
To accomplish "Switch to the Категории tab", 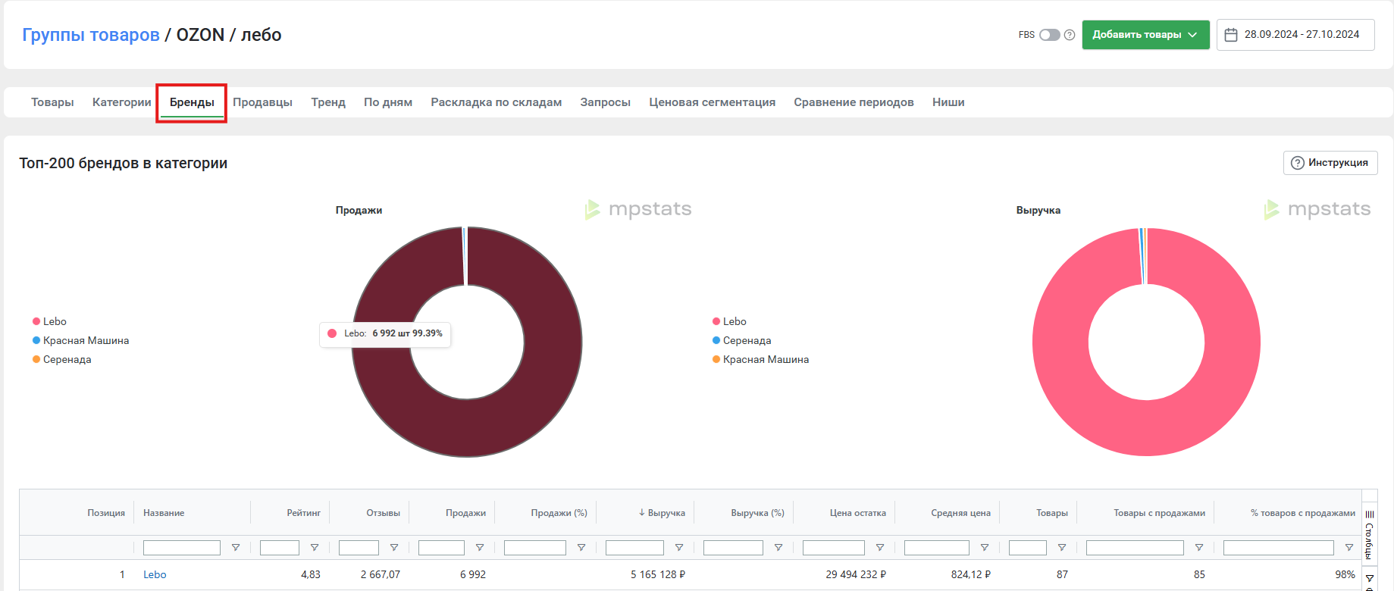I will (122, 102).
